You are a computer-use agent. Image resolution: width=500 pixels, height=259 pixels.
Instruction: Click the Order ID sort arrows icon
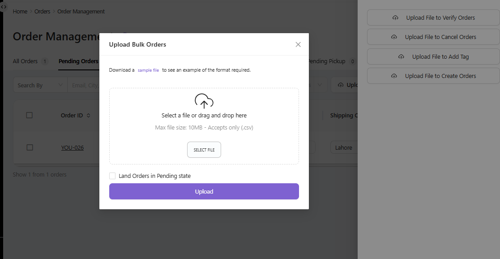[88, 116]
